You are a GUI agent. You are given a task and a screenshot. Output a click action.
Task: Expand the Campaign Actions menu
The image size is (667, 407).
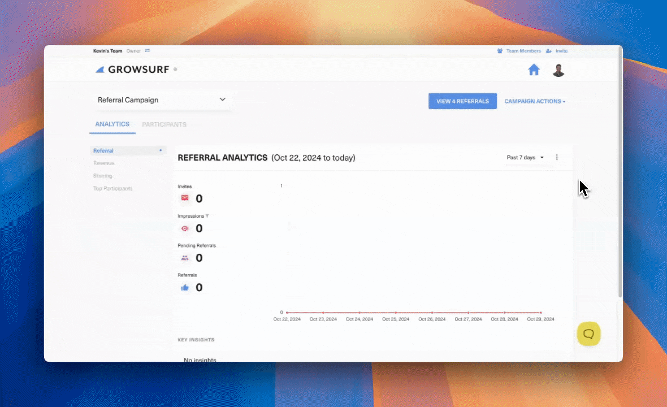pos(534,101)
